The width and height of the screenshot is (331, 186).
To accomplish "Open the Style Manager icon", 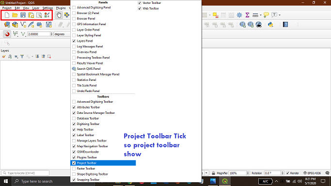I will (47, 15).
